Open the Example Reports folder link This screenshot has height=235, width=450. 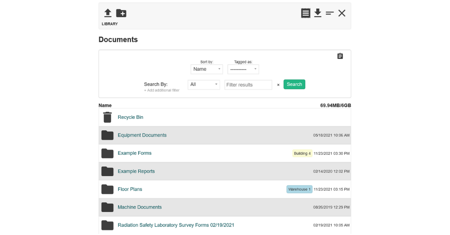[136, 171]
